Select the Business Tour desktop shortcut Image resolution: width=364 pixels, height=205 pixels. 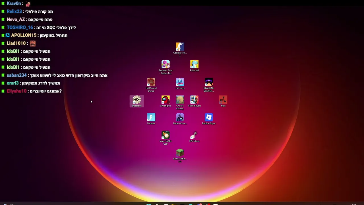coord(166,67)
